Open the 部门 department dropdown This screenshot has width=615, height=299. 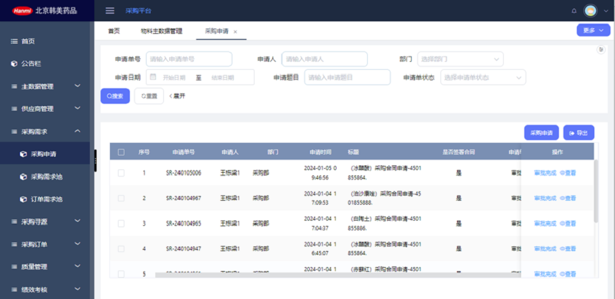tap(460, 59)
